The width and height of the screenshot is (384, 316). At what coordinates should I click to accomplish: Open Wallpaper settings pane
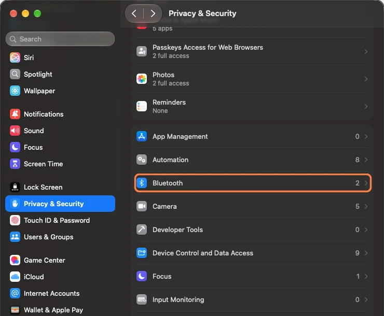pos(60,91)
